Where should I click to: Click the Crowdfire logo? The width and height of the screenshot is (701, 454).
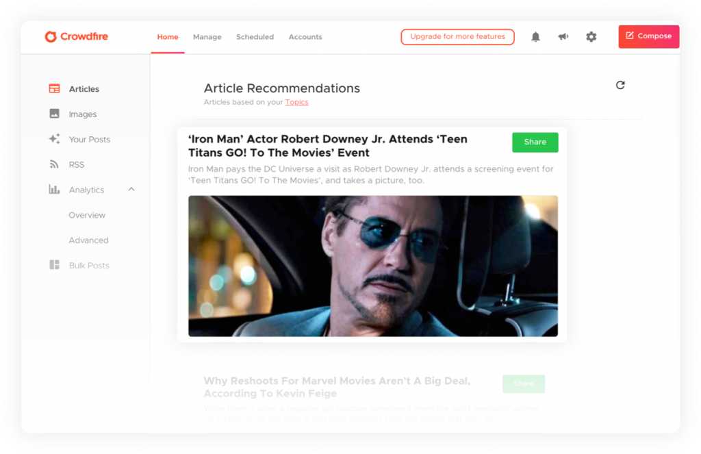click(77, 37)
